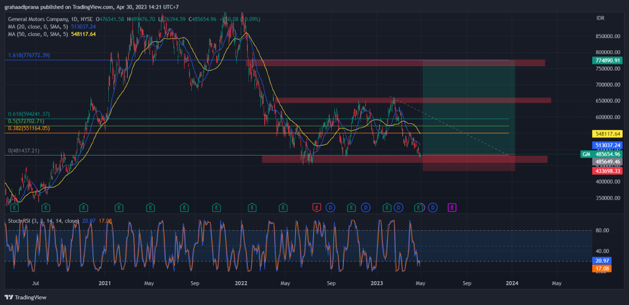
Task: Click the orange 17.08 Stoch RSI value tag
Action: pos(601,269)
